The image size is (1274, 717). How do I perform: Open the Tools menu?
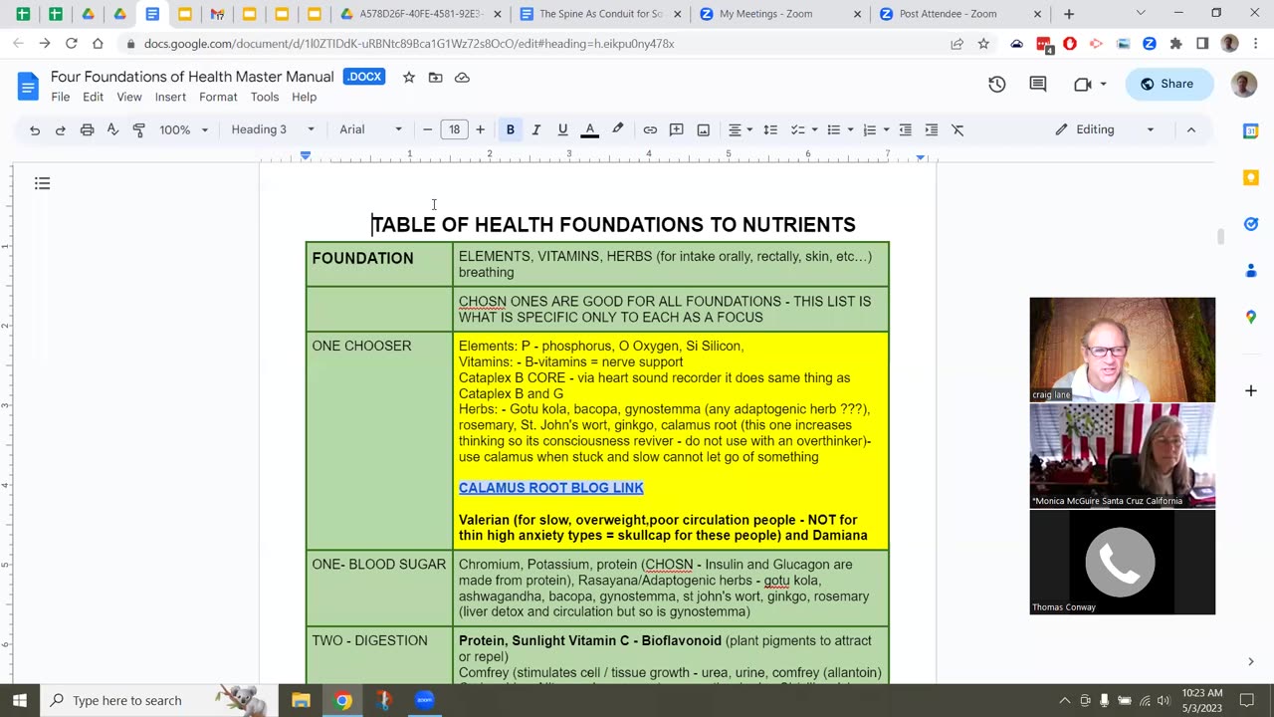265,97
